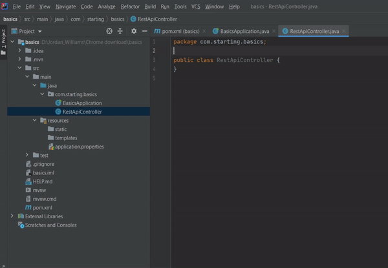The height and width of the screenshot is (268, 388).
Task: Open the VCS menu
Action: click(x=195, y=6)
